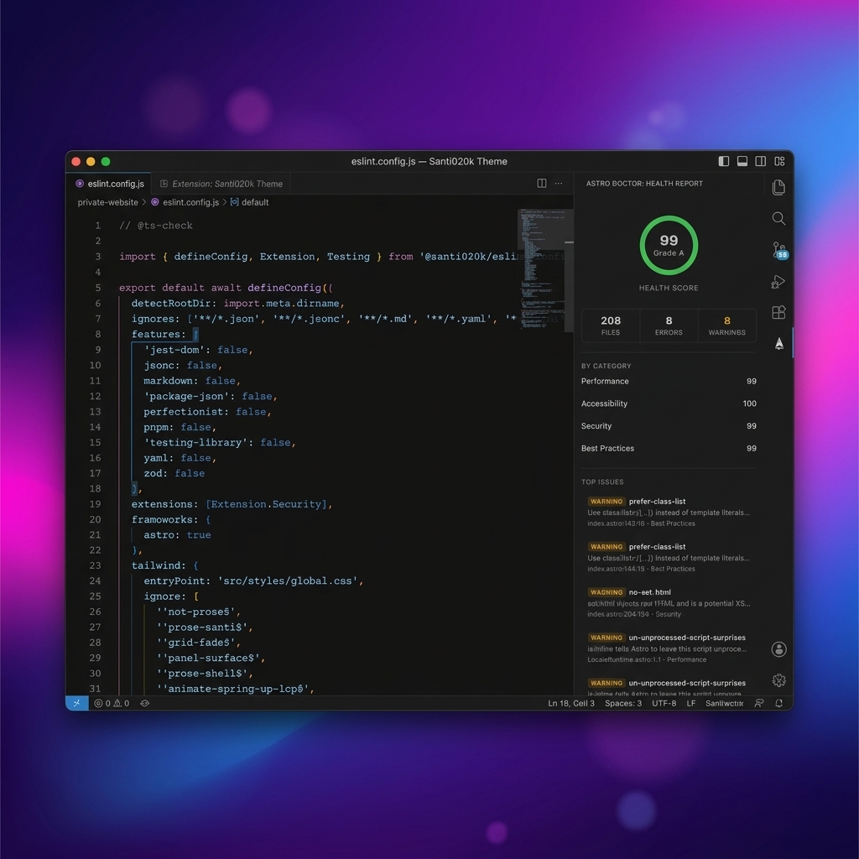Image resolution: width=859 pixels, height=859 pixels.
Task: Click line number 8 in gutter
Action: pos(97,334)
